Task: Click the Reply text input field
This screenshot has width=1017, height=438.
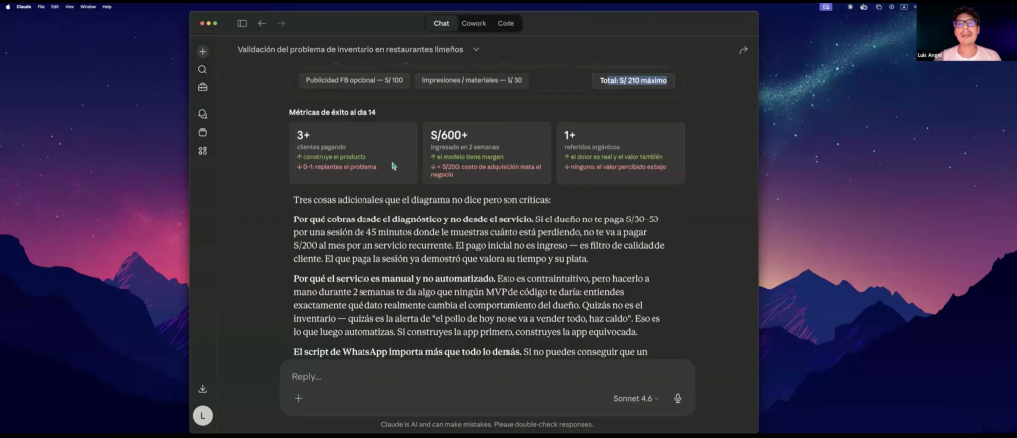Action: [487, 377]
